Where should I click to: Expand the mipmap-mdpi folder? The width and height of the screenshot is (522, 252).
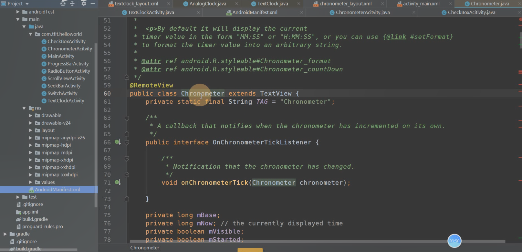pyautogui.click(x=30, y=152)
